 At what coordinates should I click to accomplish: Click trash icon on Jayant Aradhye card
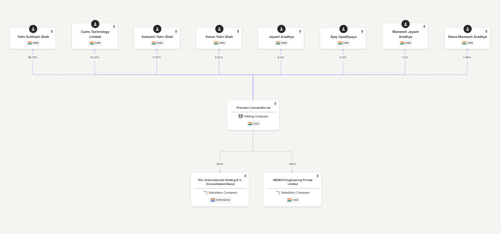click(x=300, y=31)
